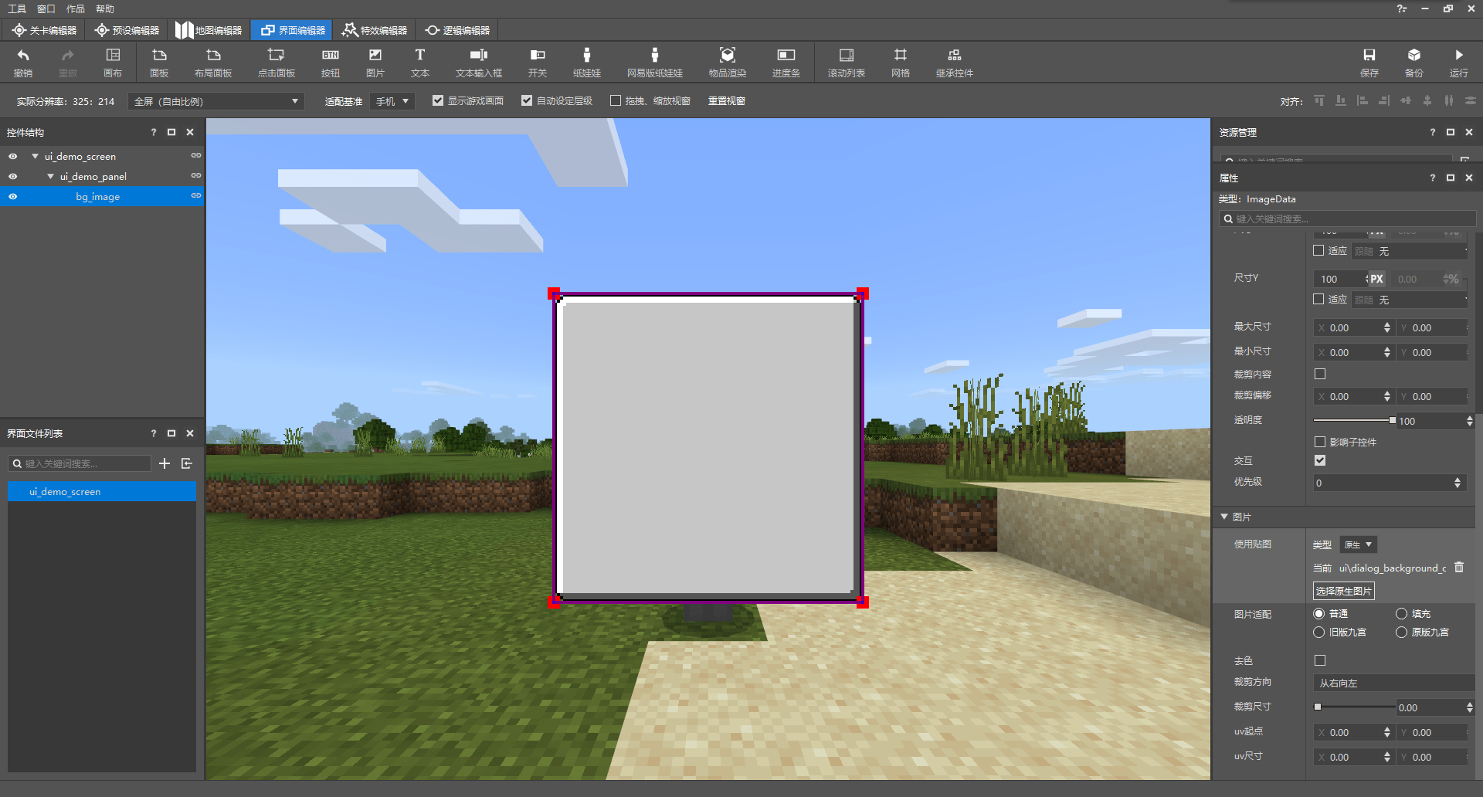Collapse the 图片 section
This screenshot has height=797, width=1483.
point(1224,517)
